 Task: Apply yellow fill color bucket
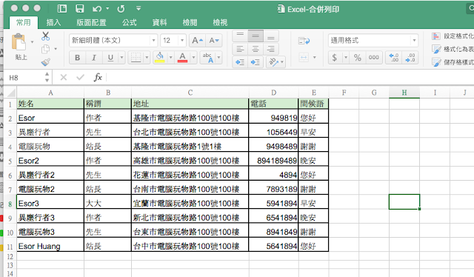160,57
